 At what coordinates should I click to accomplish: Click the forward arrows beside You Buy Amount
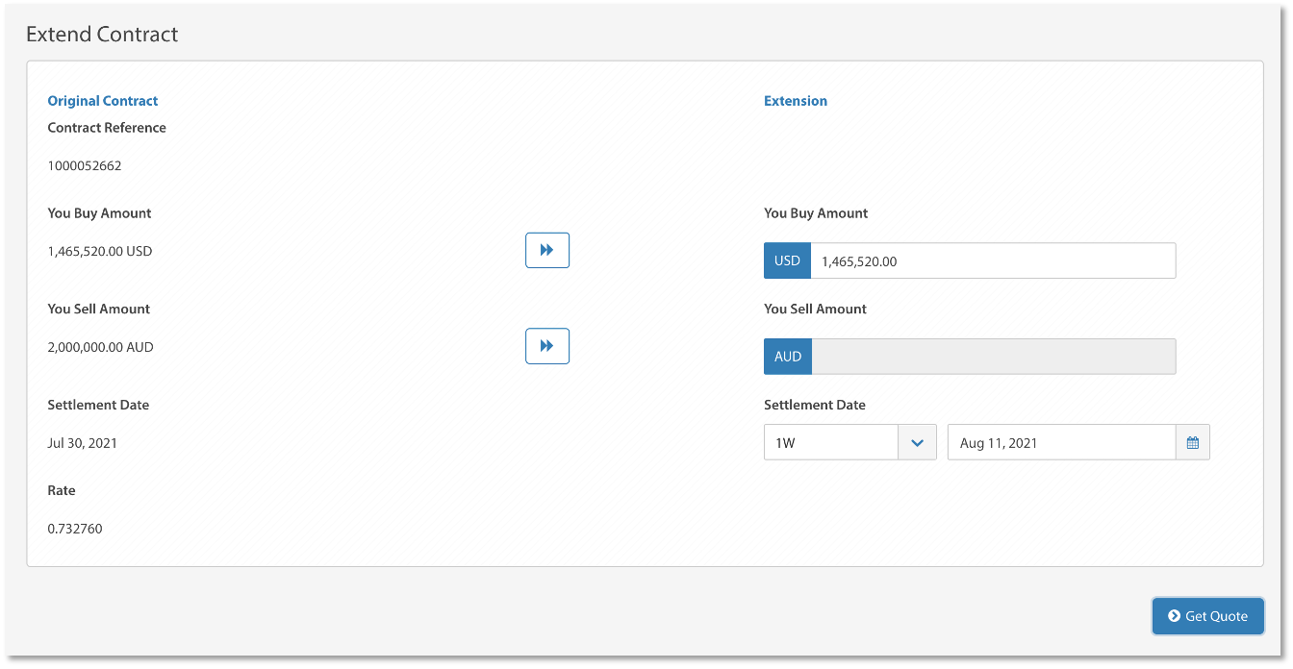point(546,250)
